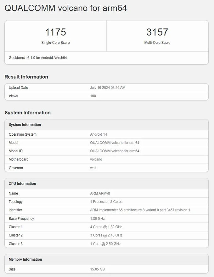
Task: Click the System Information table header
Action: pyautogui.click(x=25, y=125)
